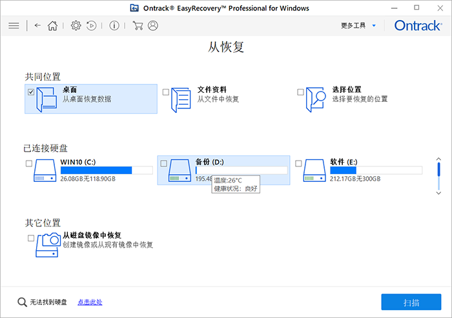Screen dimensions: 452x318
Task: Click the 备份 (D:) usage bar
Action: click(241, 170)
